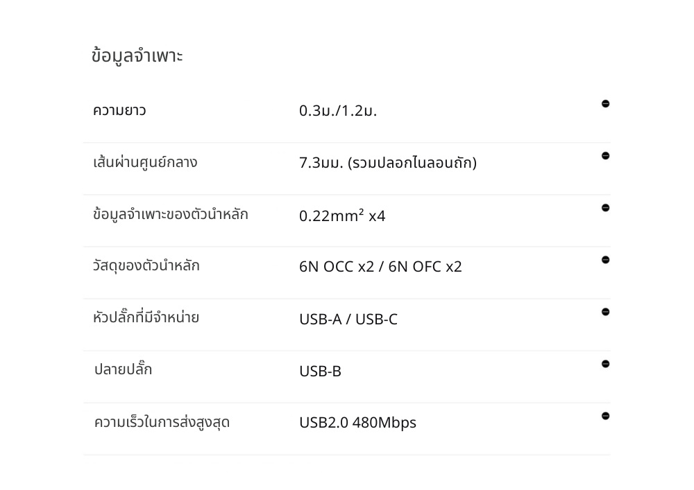Click minus icon beside เส้นผ่านศูนย์กลาง row
This screenshot has width=694, height=490.
pyautogui.click(x=605, y=156)
